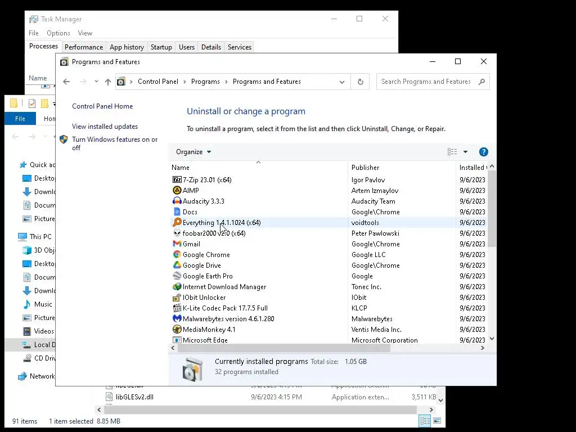Open the Users tab in Task Manager

(x=187, y=47)
